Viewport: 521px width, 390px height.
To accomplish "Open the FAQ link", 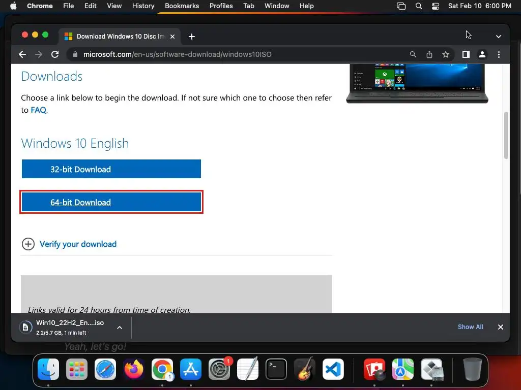I will coord(39,110).
